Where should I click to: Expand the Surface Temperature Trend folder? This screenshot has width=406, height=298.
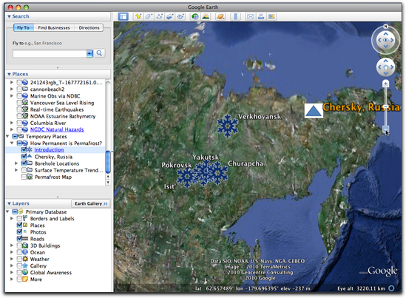[16, 170]
